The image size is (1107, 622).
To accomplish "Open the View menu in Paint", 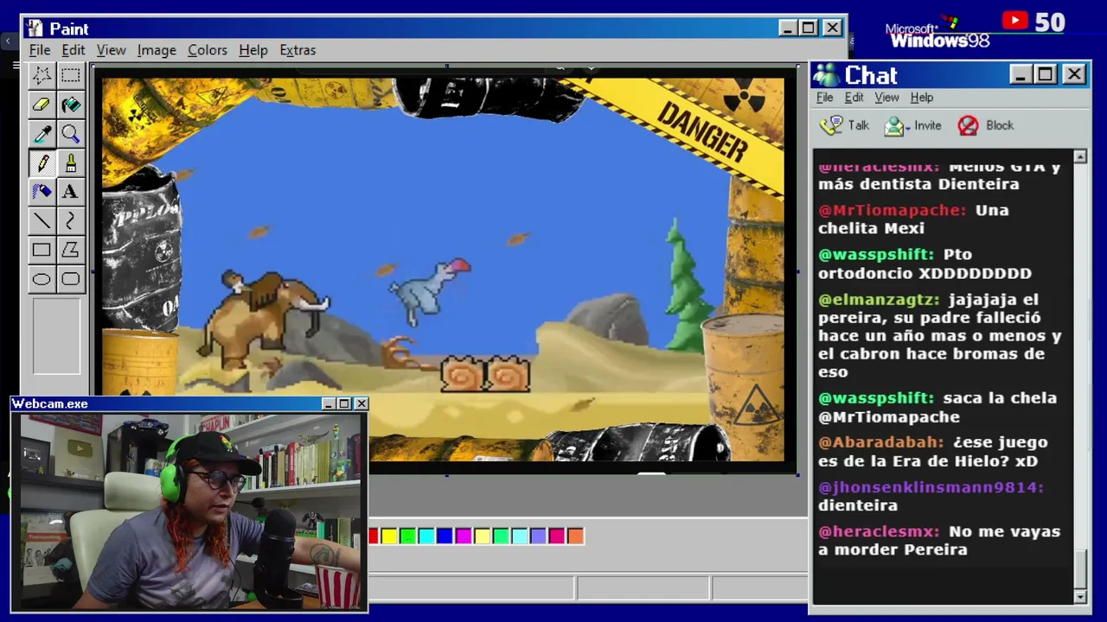I will tap(111, 50).
